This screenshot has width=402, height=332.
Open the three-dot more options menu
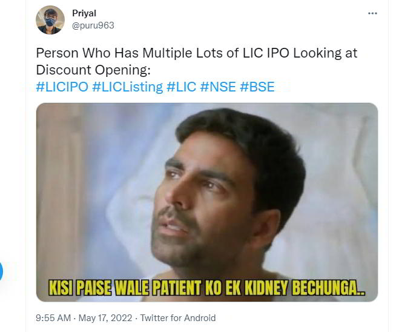pyautogui.click(x=372, y=13)
